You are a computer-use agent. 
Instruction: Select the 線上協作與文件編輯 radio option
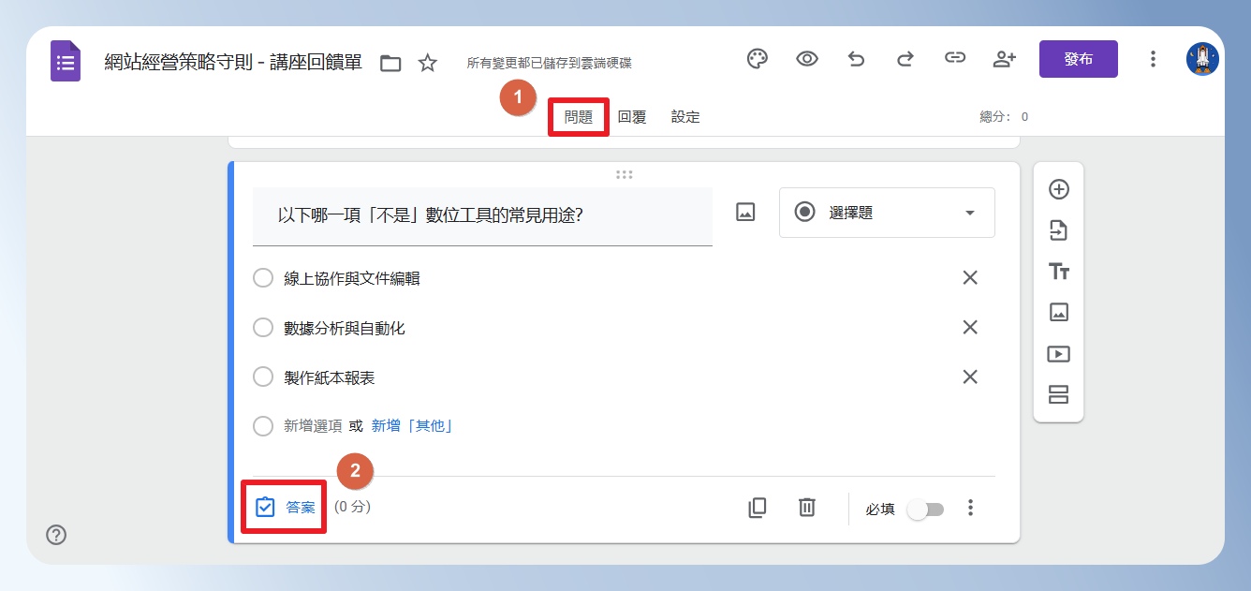[x=263, y=278]
